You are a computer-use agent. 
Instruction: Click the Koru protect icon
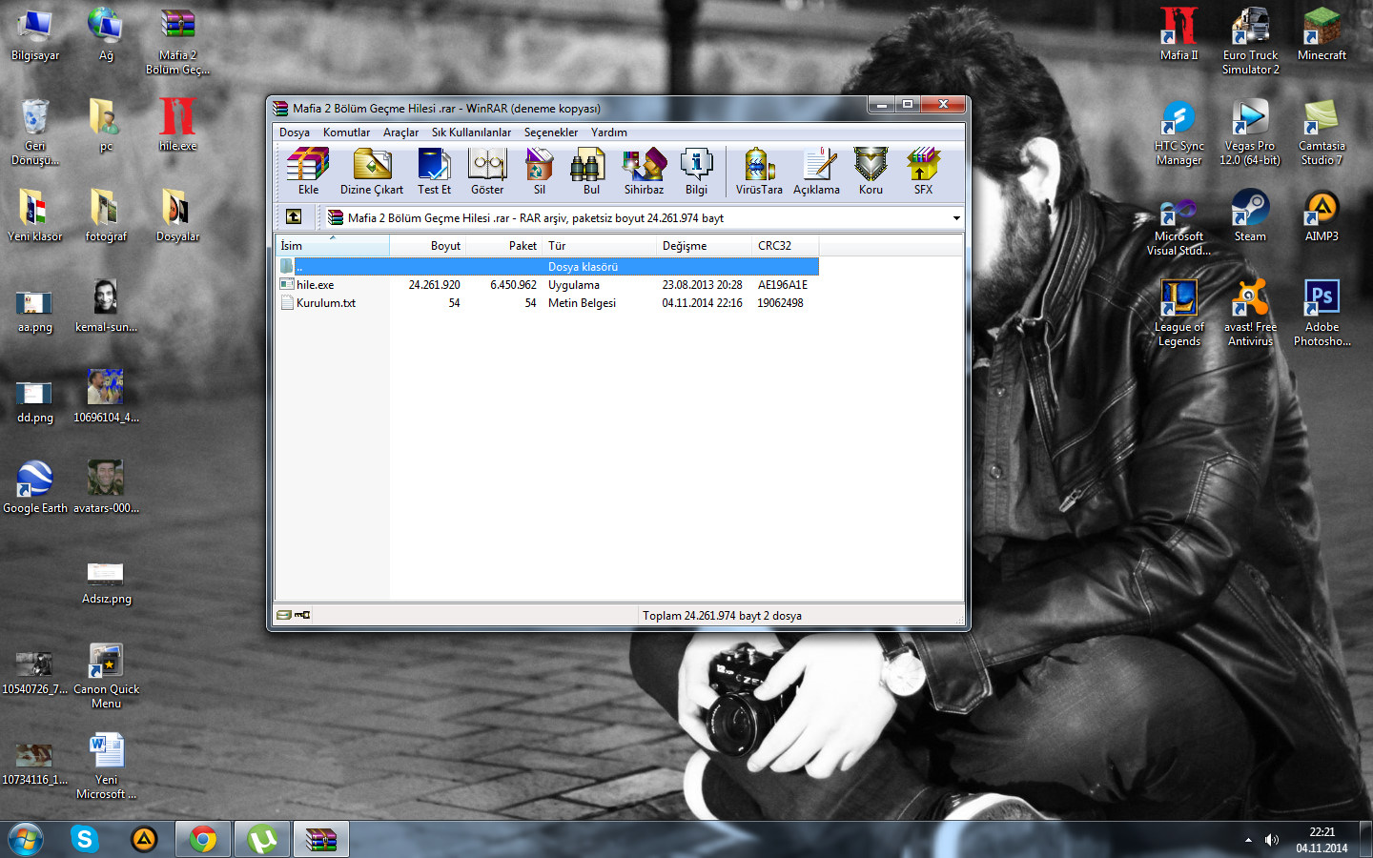point(871,172)
